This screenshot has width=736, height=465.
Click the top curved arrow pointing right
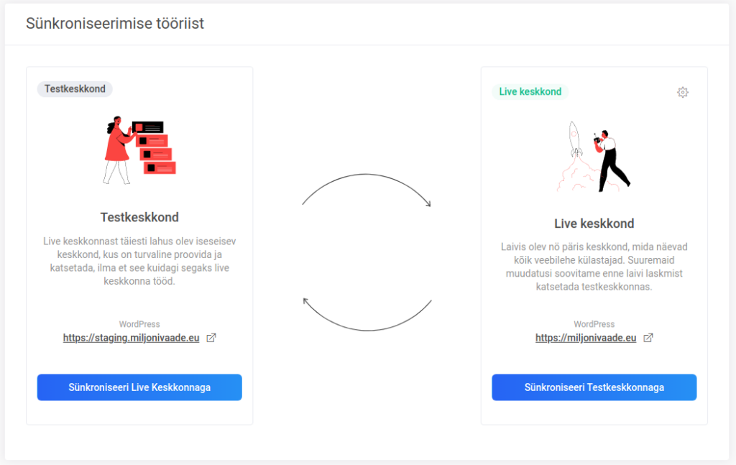click(x=366, y=190)
